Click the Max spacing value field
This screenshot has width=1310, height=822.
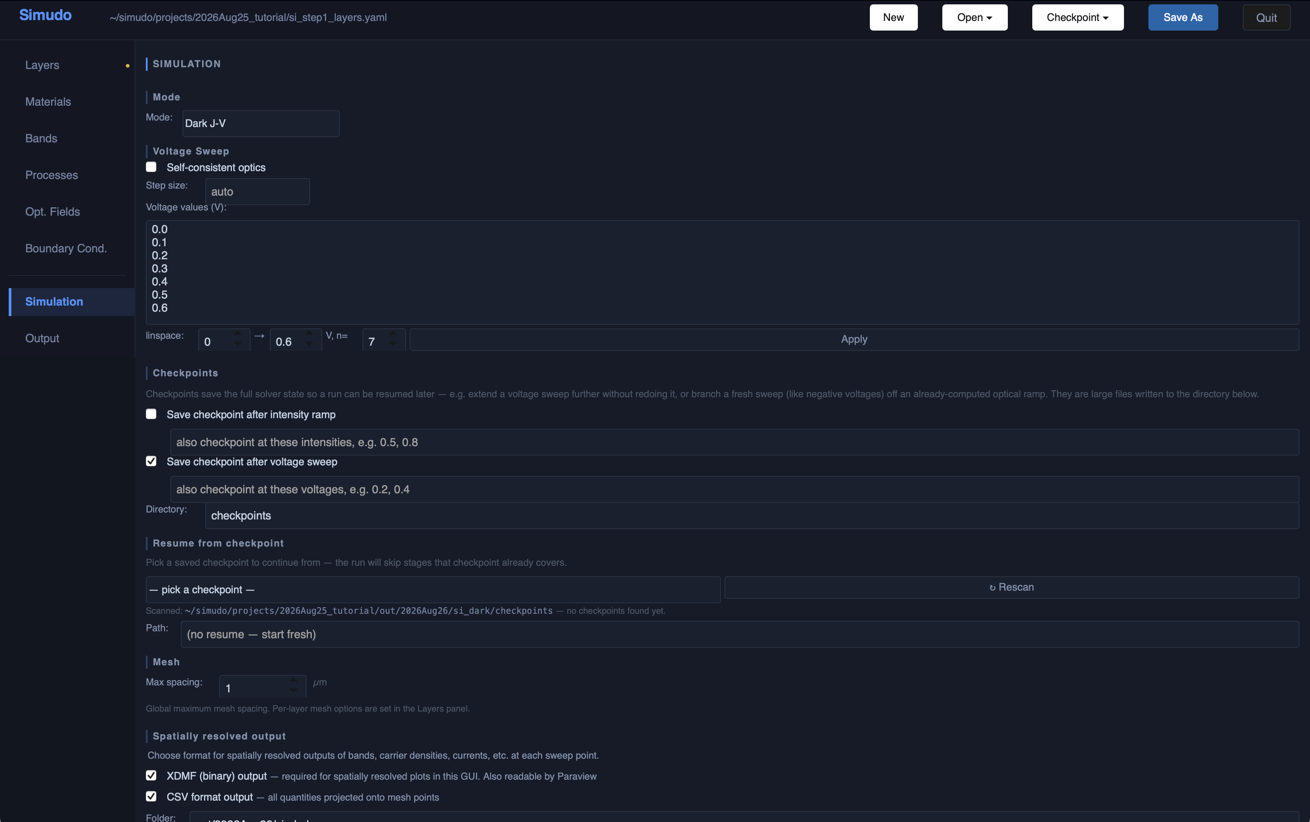[x=262, y=687]
